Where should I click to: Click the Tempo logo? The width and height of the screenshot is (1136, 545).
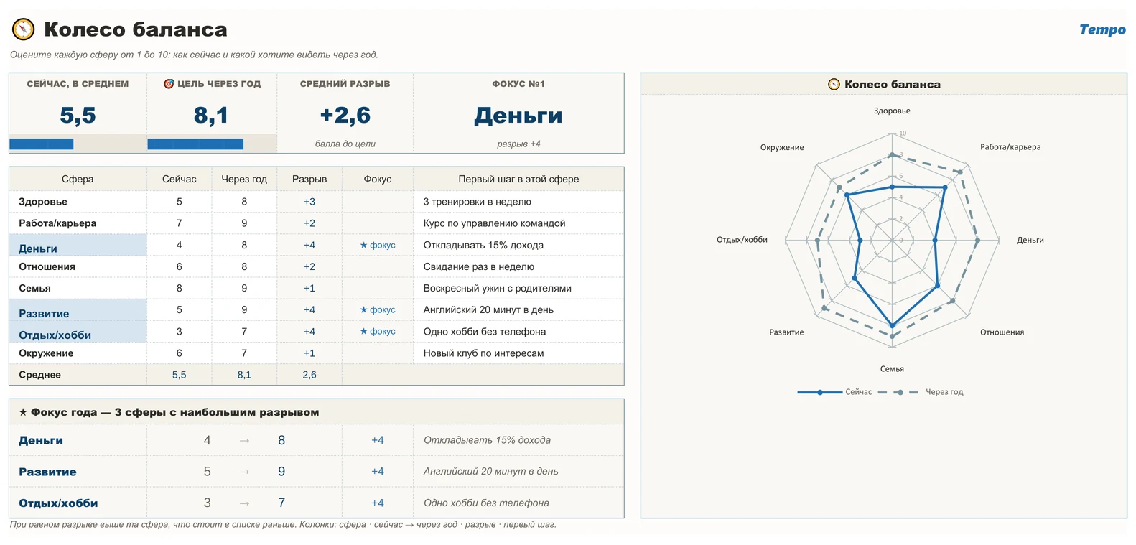click(x=1102, y=29)
